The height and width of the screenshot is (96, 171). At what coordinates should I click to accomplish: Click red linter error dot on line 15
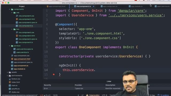(54, 74)
